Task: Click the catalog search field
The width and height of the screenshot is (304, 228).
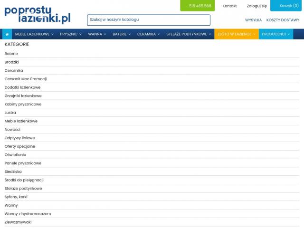Action: 148,20
